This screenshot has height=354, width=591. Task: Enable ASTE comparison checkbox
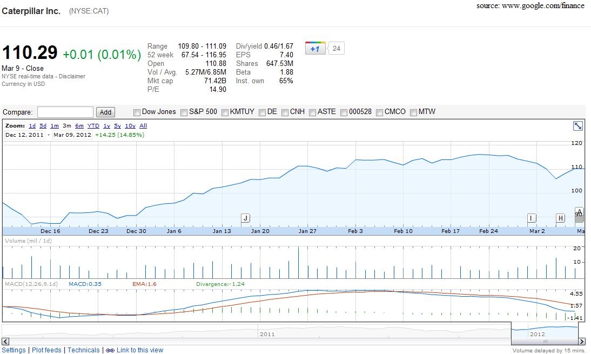click(x=312, y=112)
